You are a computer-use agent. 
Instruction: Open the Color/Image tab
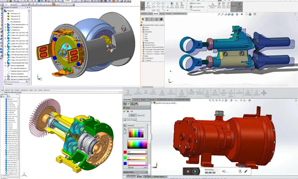pos(130,120)
